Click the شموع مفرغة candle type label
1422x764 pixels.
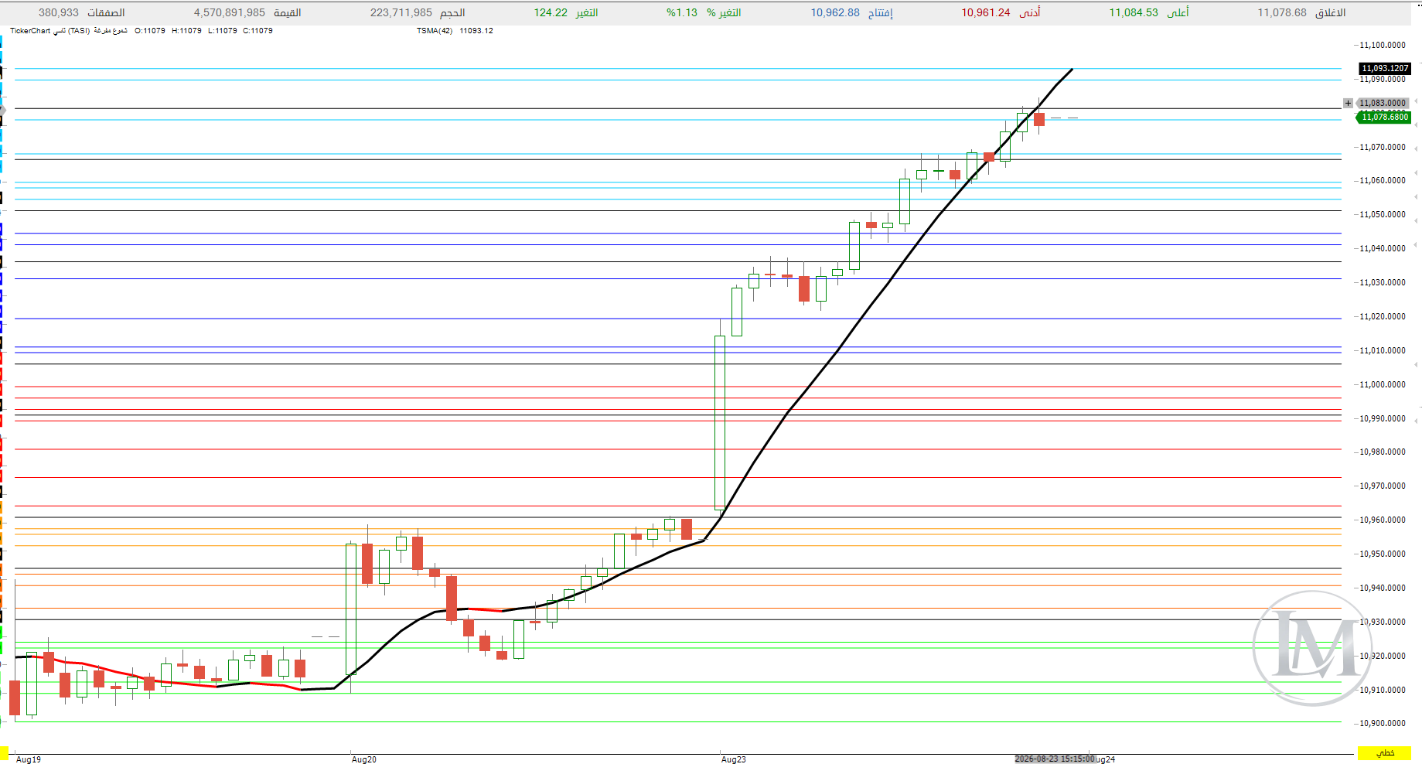111,31
